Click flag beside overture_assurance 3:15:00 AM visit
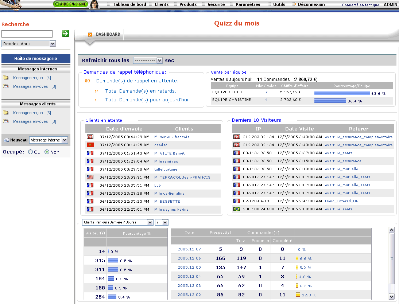This screenshot has height=304, width=399. point(237,161)
